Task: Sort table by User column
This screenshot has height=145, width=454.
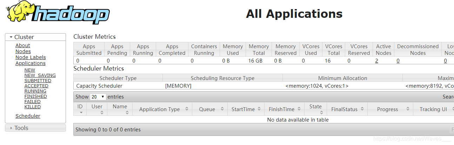Action: [x=97, y=109]
